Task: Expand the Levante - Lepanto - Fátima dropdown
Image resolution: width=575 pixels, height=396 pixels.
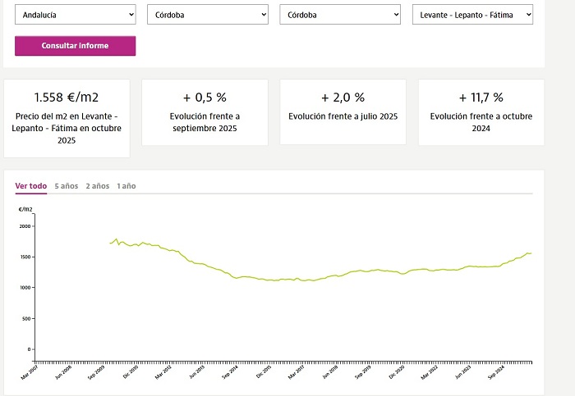Action: [472, 15]
